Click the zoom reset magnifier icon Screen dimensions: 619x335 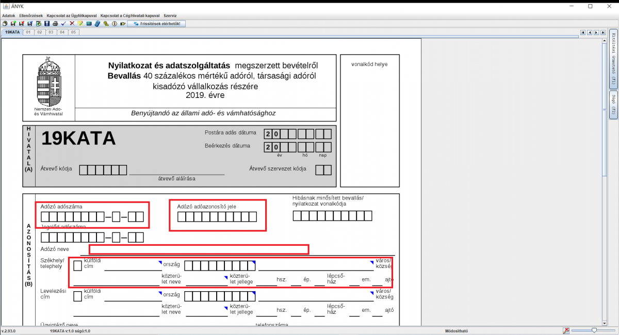coord(566,330)
